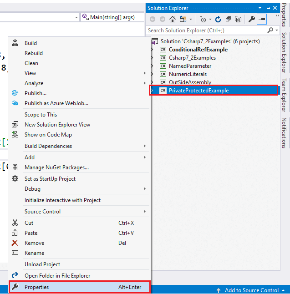
Task: Click Add to Source Control in status bar
Action: (251, 290)
